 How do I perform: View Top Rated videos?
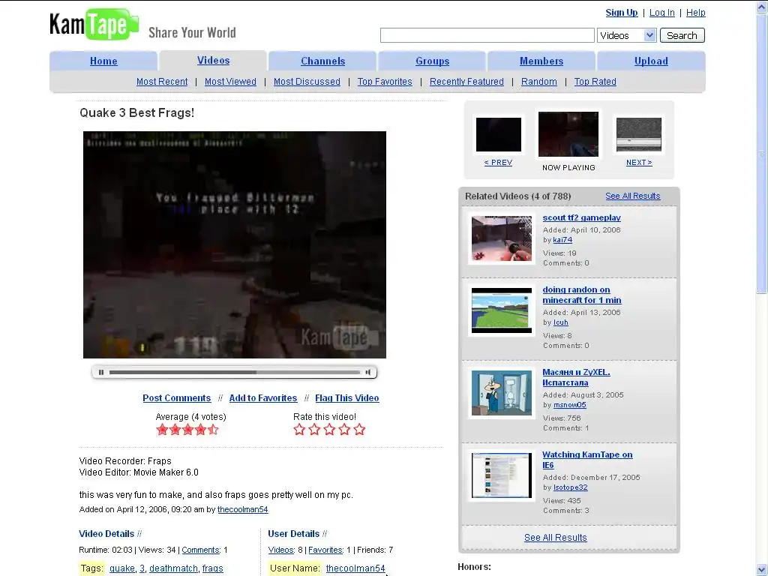[x=595, y=82]
